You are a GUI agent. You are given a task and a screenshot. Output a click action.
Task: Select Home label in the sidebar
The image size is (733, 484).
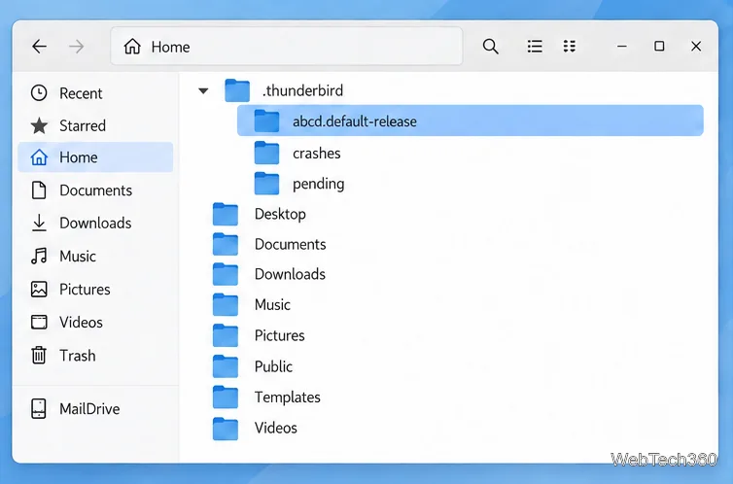pyautogui.click(x=78, y=157)
